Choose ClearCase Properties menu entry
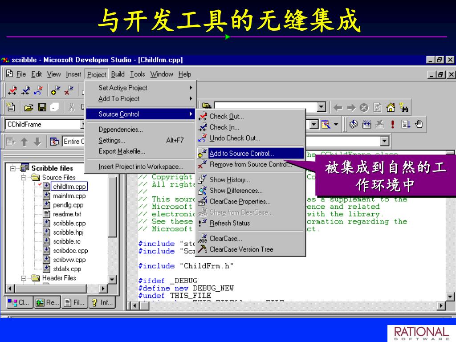This screenshot has height=342, width=456. click(x=250, y=202)
